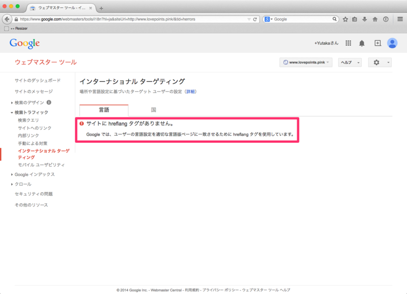Image resolution: width=407 pixels, height=294 pixels.
Task: Open the Firefox hamburger menu
Action: coord(400,19)
